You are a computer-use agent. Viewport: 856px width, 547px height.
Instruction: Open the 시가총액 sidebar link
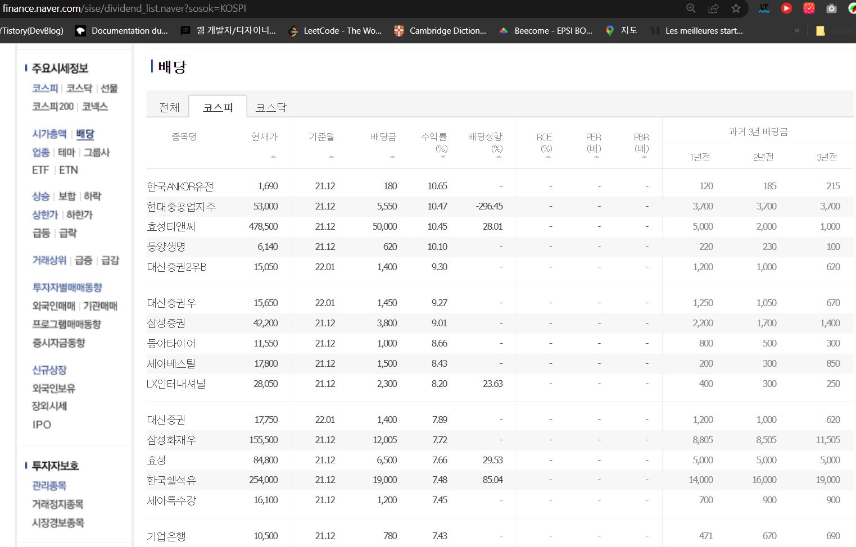[49, 134]
